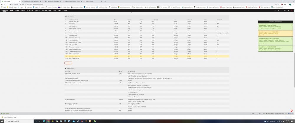Open the VMs menu item
This screenshot has width=295, height=123.
pyautogui.click(x=50, y=11)
